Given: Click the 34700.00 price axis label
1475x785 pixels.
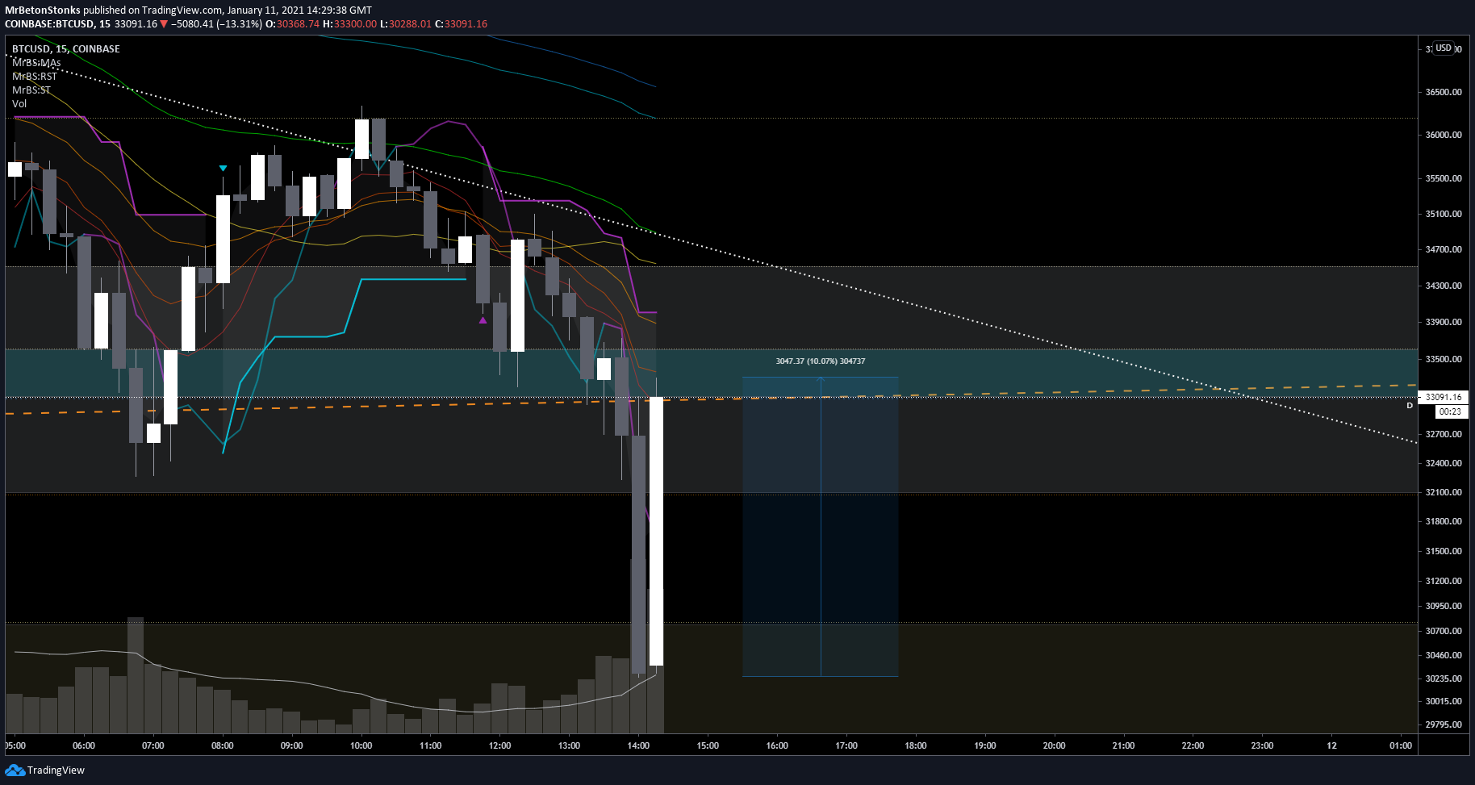Looking at the screenshot, I should [x=1444, y=249].
